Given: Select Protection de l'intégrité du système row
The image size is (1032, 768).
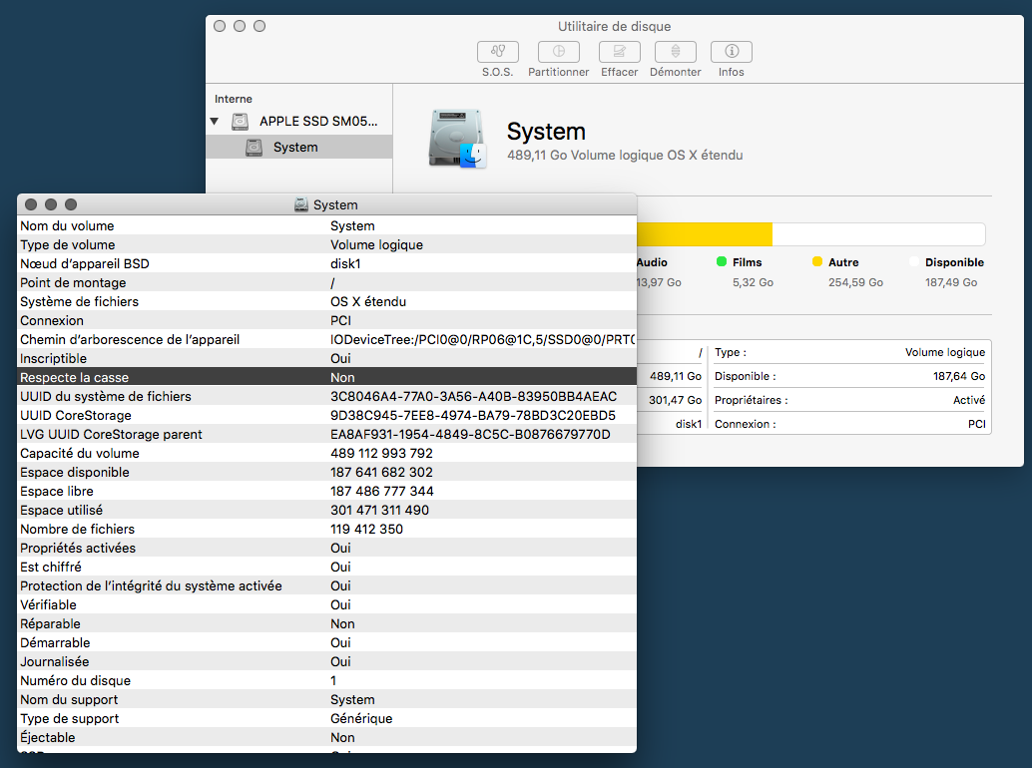Looking at the screenshot, I should tap(326, 585).
